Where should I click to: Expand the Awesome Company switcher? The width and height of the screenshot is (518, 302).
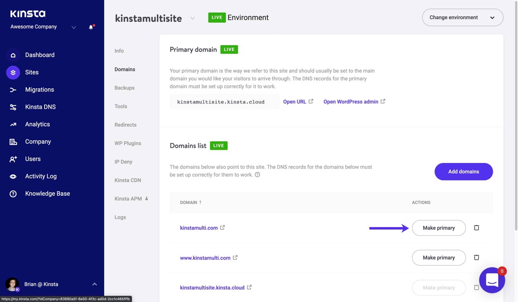(x=74, y=27)
